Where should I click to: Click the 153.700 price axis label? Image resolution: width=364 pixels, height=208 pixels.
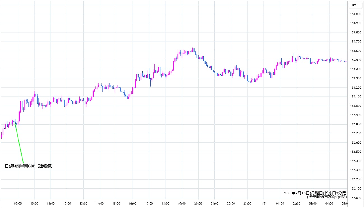click(x=356, y=42)
